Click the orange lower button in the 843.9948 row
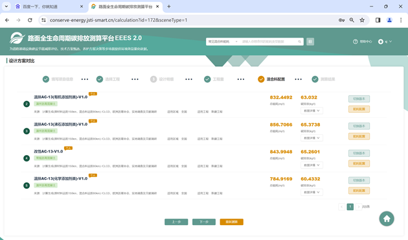 [x=359, y=163]
